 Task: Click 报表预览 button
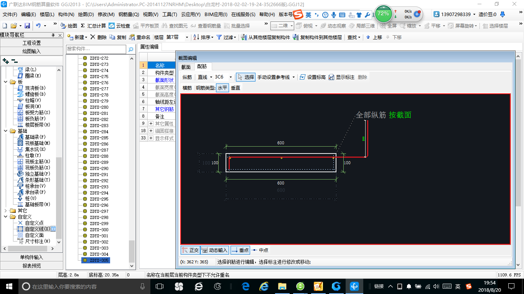pos(31,265)
